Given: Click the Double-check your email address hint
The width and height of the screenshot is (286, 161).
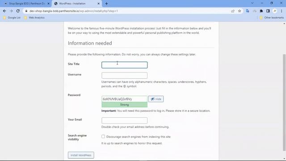Looking at the screenshot, I should point(135,127).
